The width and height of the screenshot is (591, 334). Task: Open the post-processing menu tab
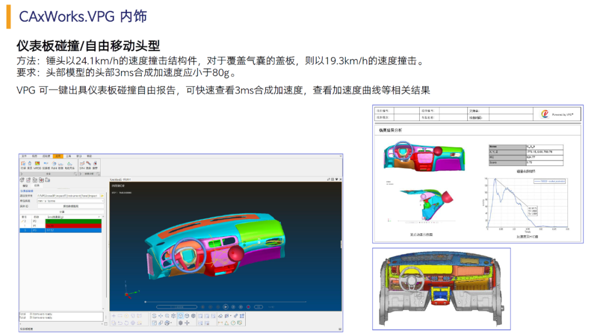pyautogui.click(x=46, y=156)
